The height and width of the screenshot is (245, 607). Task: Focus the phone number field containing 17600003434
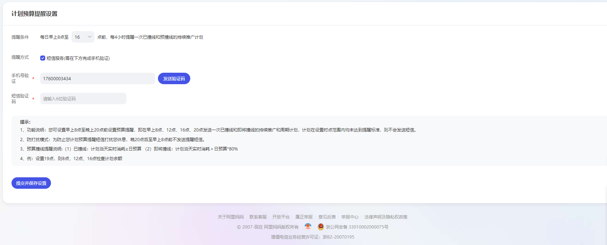click(97, 78)
